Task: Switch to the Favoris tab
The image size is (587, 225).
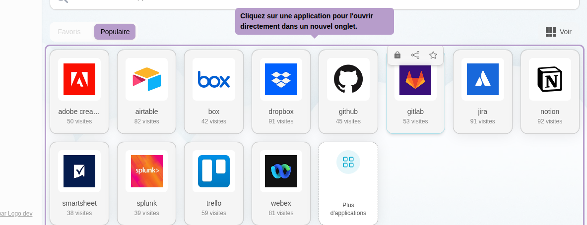Action: click(69, 32)
